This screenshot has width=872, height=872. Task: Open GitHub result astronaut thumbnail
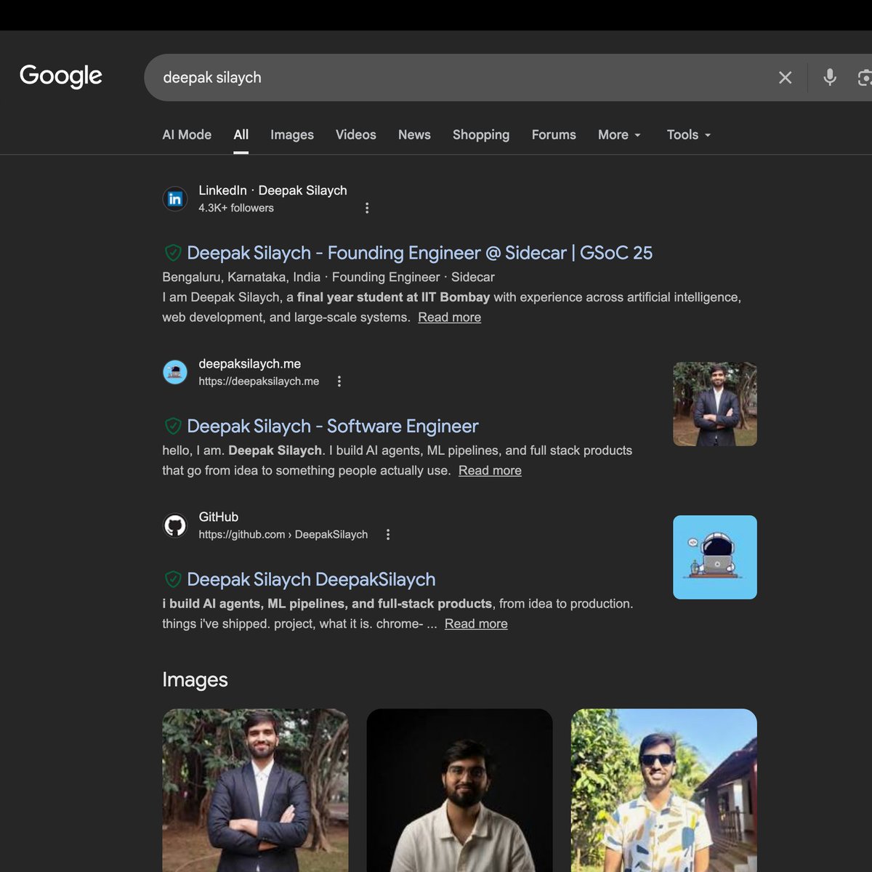pos(715,557)
